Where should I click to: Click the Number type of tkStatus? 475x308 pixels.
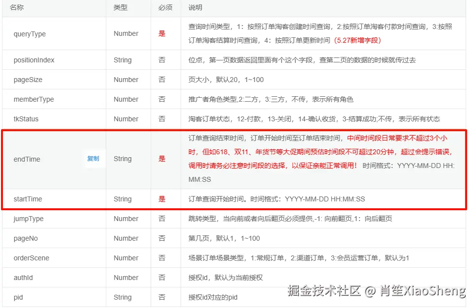point(126,119)
